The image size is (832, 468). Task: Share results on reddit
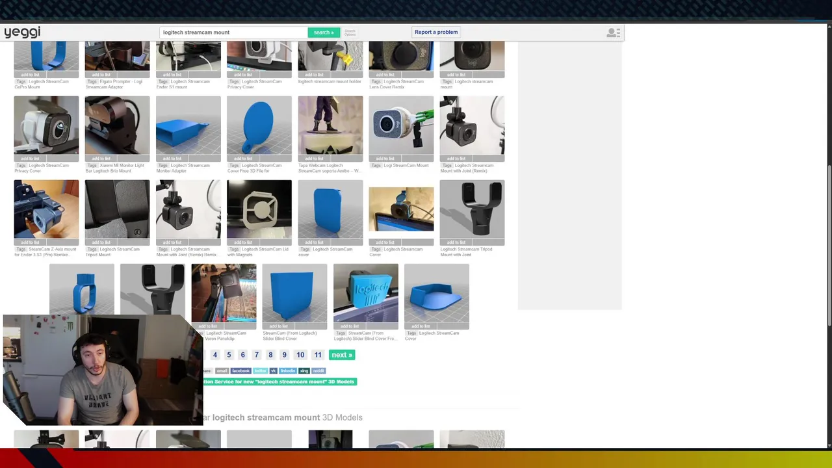(318, 371)
